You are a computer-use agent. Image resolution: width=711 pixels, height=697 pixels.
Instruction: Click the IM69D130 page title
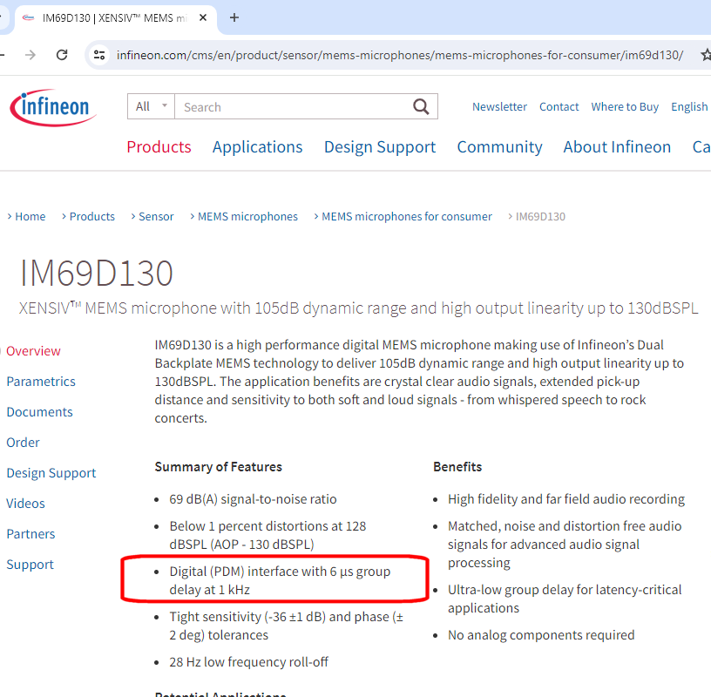(96, 273)
